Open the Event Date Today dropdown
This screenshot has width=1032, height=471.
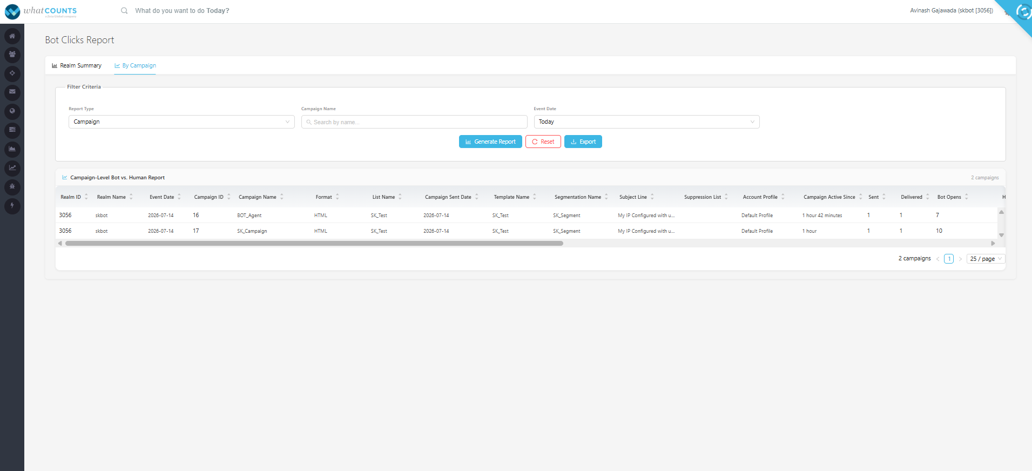[x=646, y=122]
